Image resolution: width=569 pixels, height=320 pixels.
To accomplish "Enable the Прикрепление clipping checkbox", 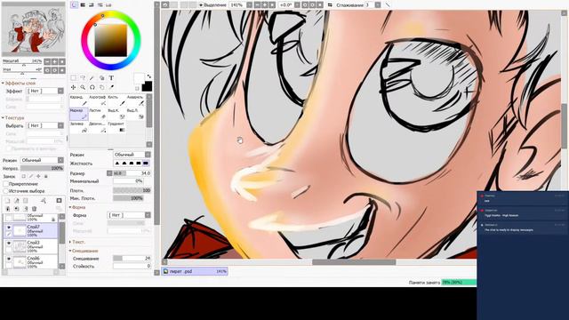I will point(5,184).
